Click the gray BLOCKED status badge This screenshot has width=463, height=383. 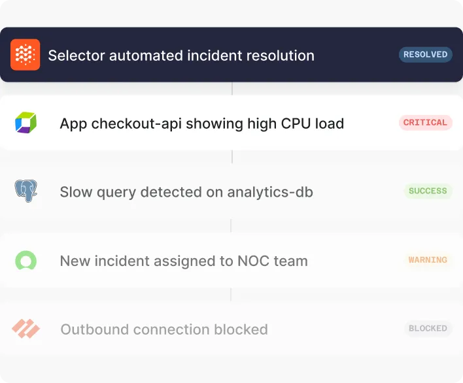428,329
